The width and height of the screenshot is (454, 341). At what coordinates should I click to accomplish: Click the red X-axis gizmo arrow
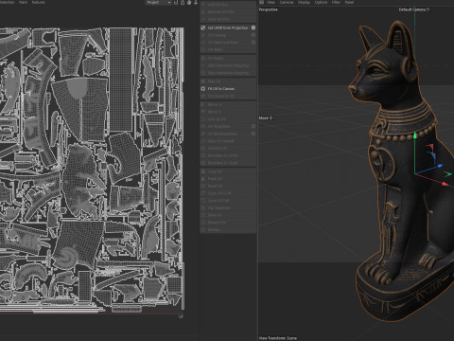coord(445,184)
